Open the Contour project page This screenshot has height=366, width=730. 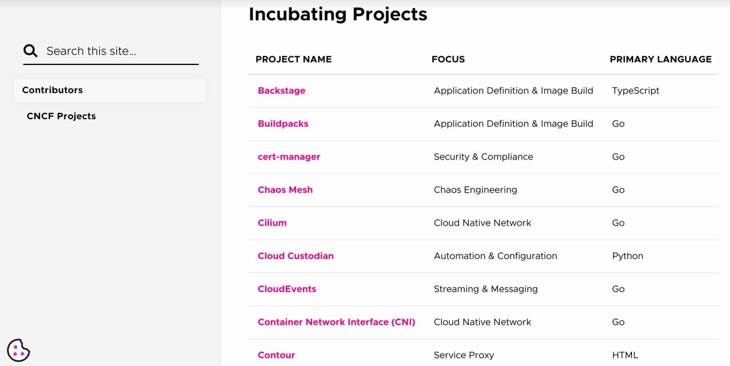pyautogui.click(x=276, y=355)
